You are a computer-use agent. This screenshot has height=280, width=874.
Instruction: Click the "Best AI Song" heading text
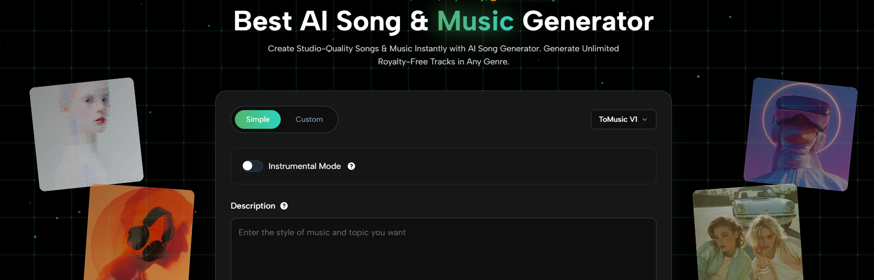pyautogui.click(x=317, y=21)
